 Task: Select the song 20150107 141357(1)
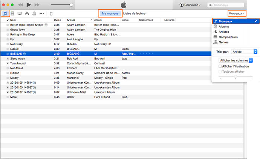point(23,92)
